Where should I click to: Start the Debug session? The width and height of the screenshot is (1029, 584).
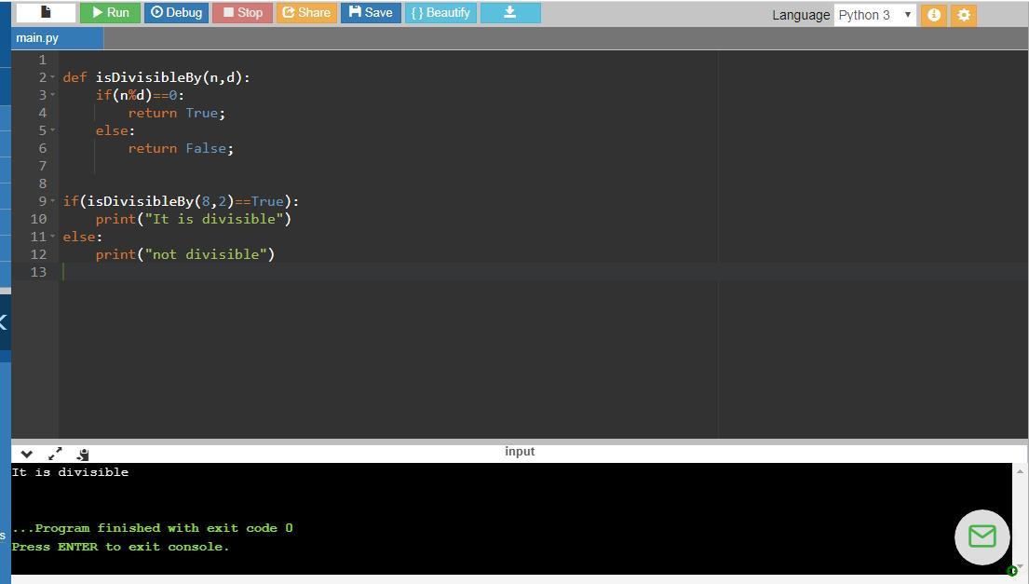[176, 13]
